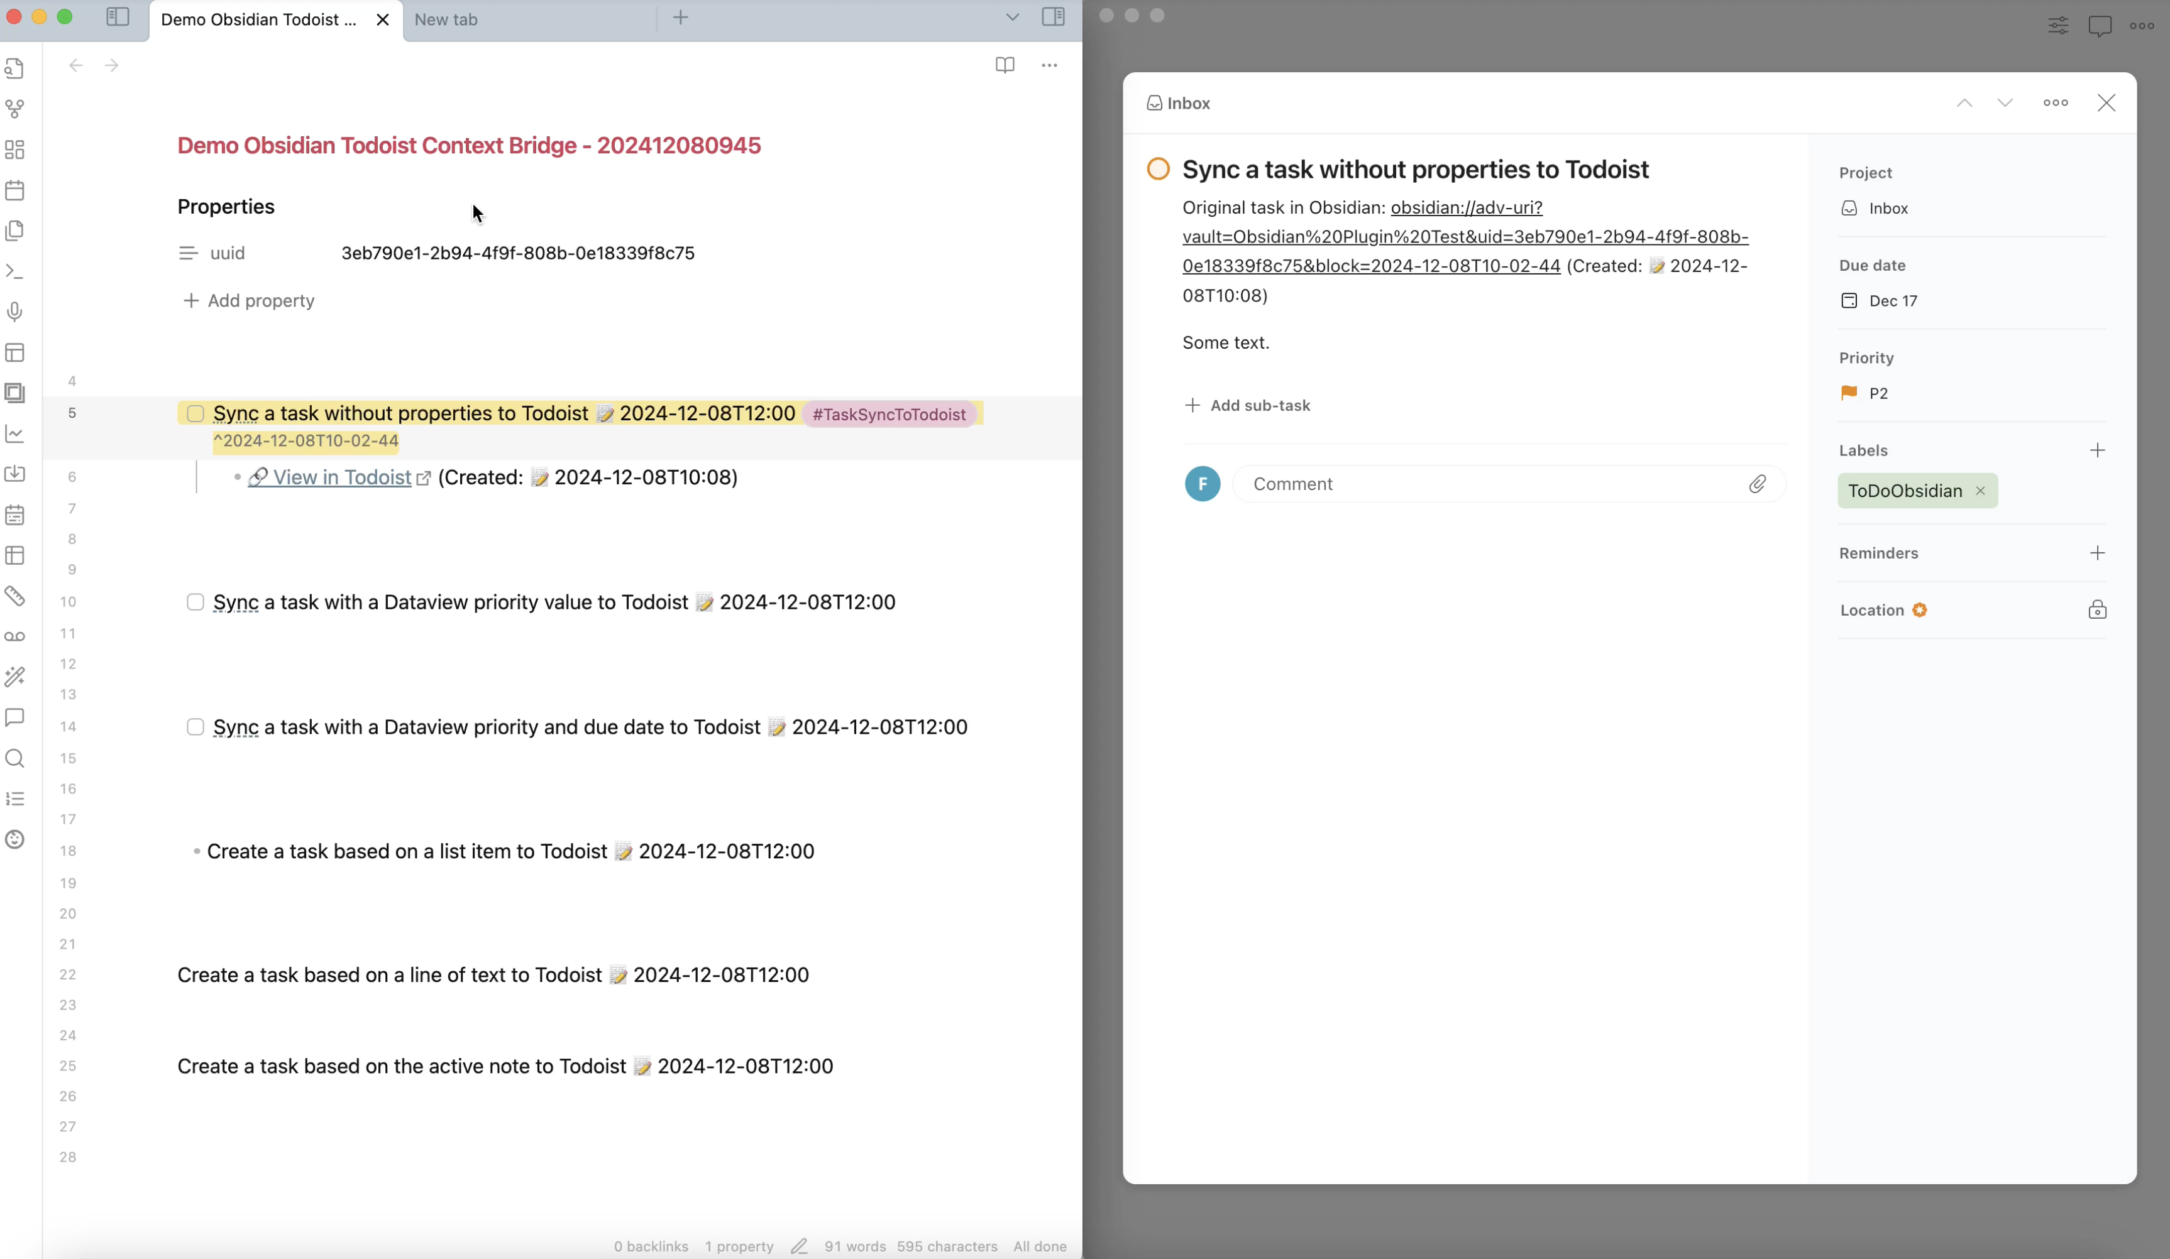Click the attachment paperclip in comment box
This screenshot has height=1259, width=2170.
tap(1756, 484)
